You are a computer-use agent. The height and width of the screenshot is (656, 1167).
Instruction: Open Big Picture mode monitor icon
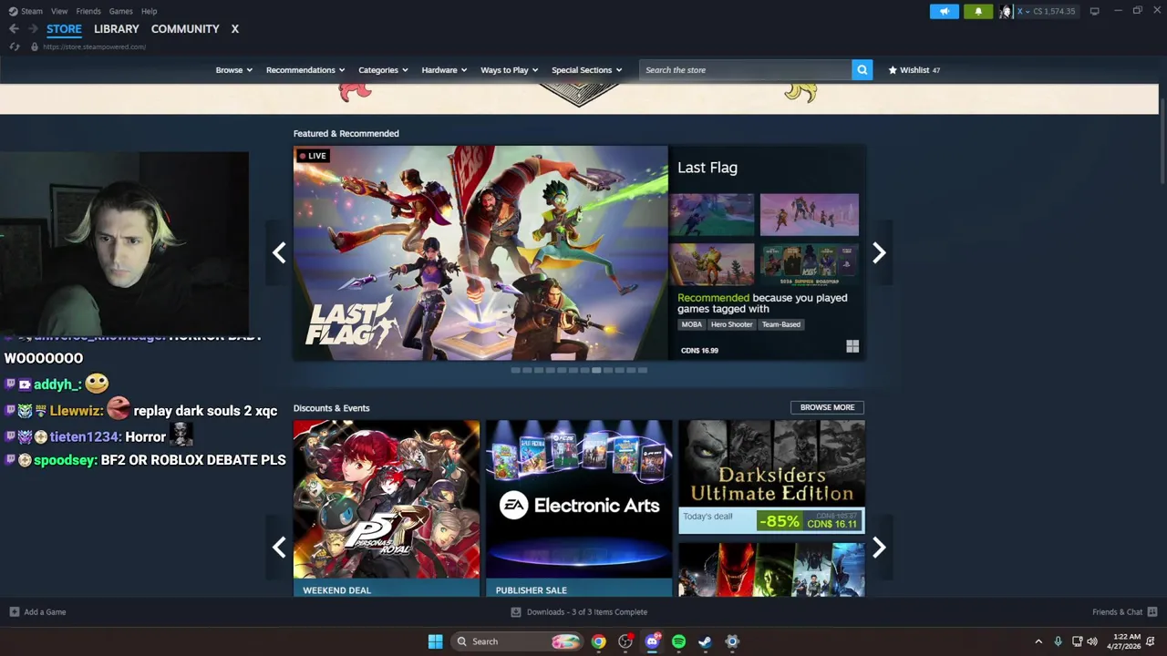[1094, 11]
